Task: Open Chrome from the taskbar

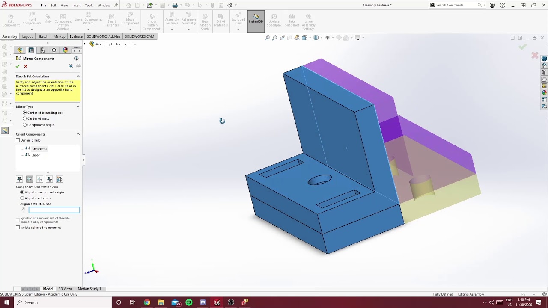Action: (x=147, y=302)
